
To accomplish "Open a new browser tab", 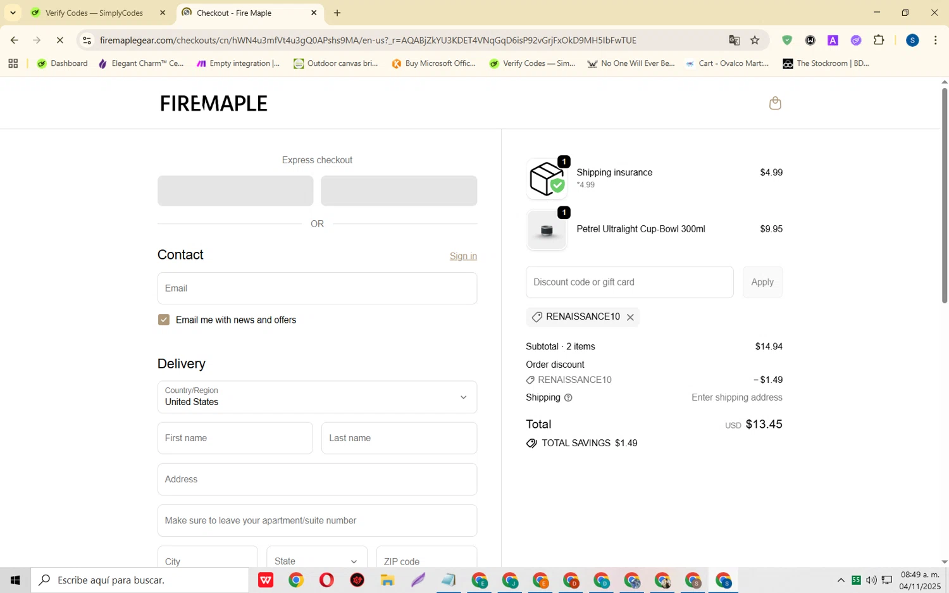I will (x=337, y=13).
